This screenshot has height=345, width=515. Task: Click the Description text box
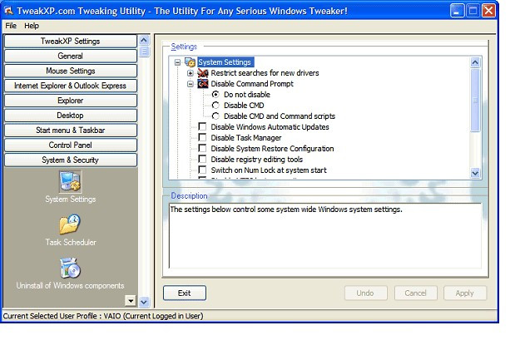pyautogui.click(x=325, y=236)
